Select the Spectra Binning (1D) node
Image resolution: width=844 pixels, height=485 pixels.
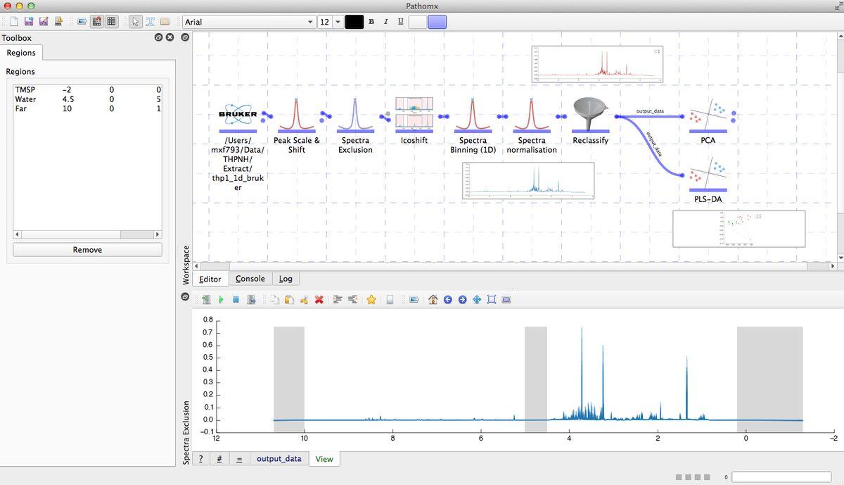[x=473, y=116]
